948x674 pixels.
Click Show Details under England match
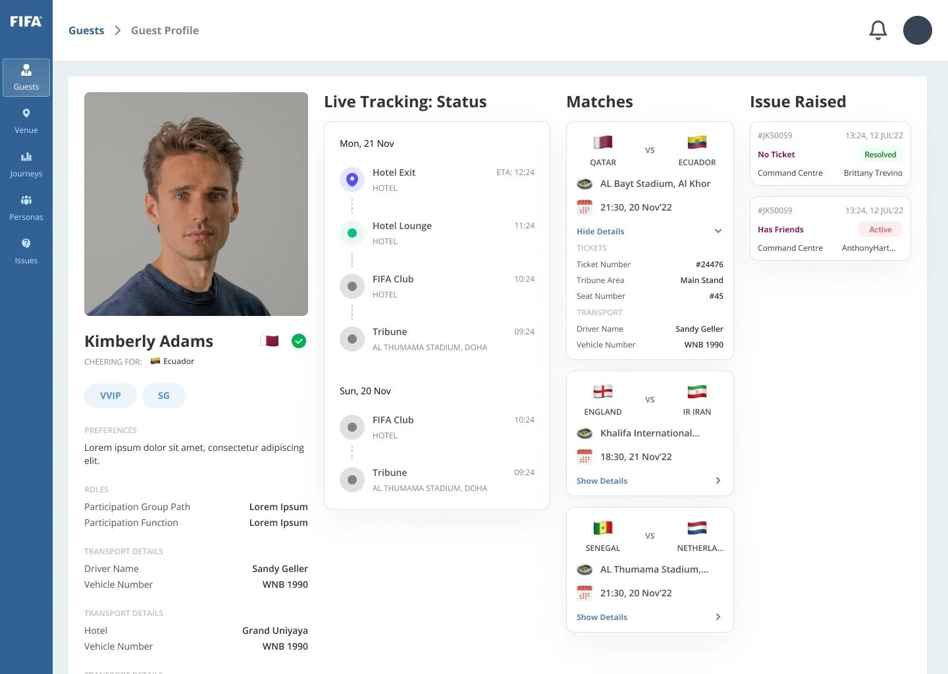pyautogui.click(x=602, y=480)
